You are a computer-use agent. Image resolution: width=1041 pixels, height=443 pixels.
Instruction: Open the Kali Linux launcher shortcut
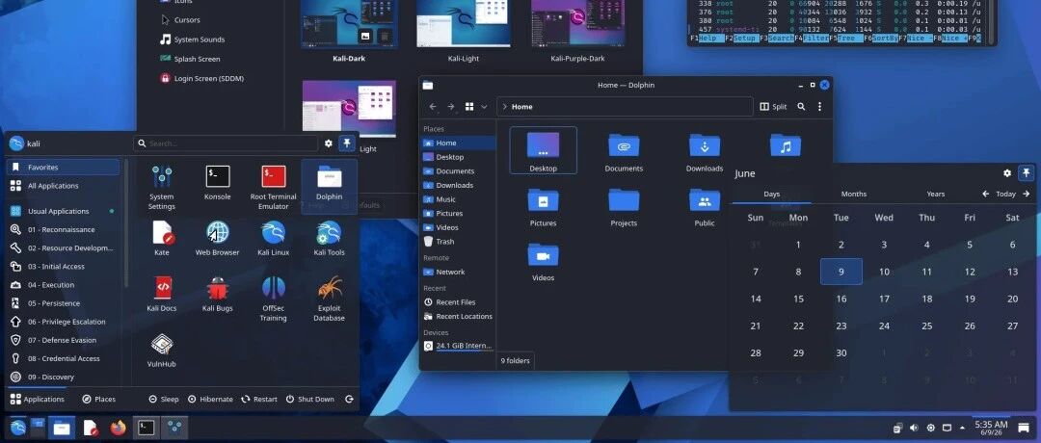click(273, 238)
